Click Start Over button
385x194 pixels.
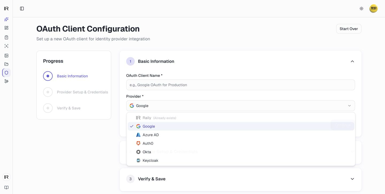pos(349,29)
